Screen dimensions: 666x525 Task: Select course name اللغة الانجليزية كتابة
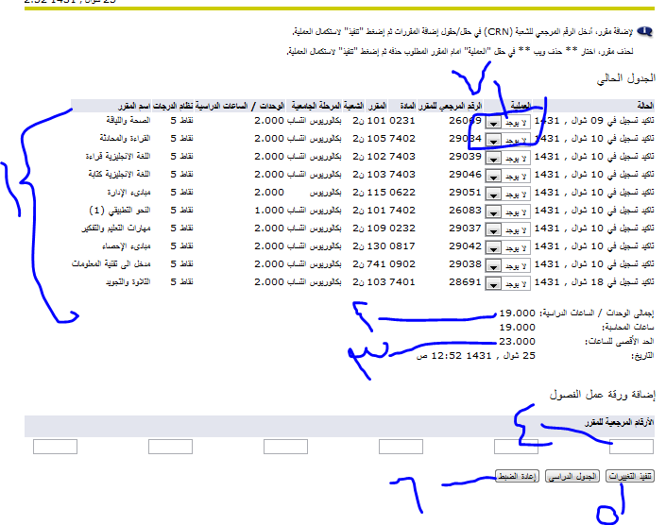click(x=119, y=174)
